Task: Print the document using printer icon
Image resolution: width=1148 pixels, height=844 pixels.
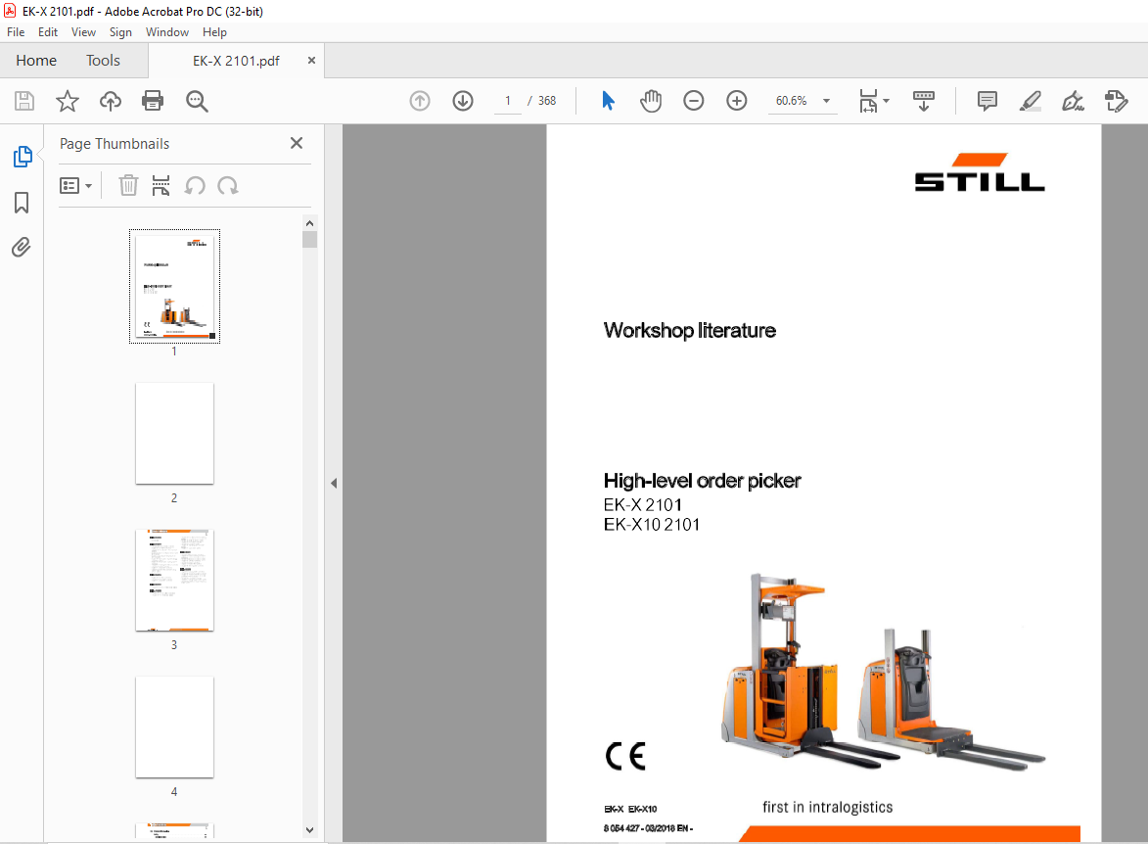Action: [x=153, y=101]
